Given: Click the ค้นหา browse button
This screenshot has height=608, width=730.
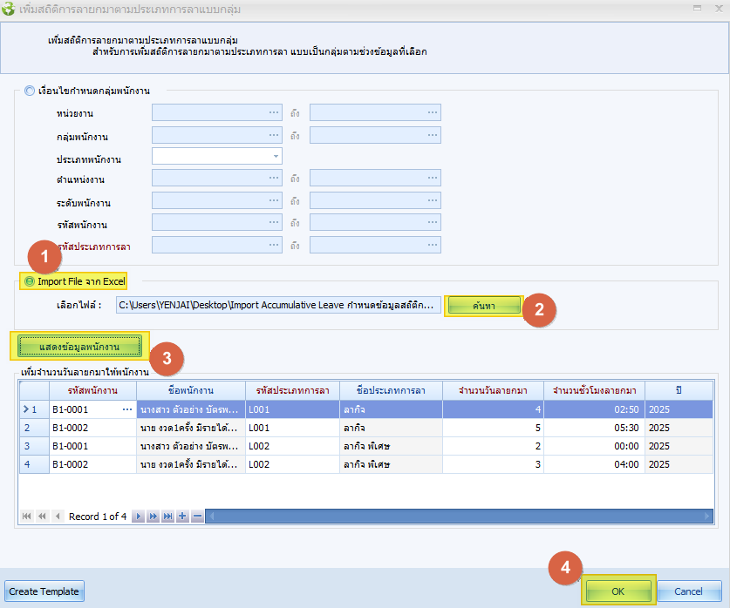Looking at the screenshot, I should click(x=483, y=306).
